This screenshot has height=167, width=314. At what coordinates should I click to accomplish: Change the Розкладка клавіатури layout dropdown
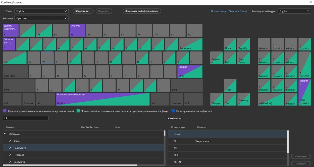294,11
